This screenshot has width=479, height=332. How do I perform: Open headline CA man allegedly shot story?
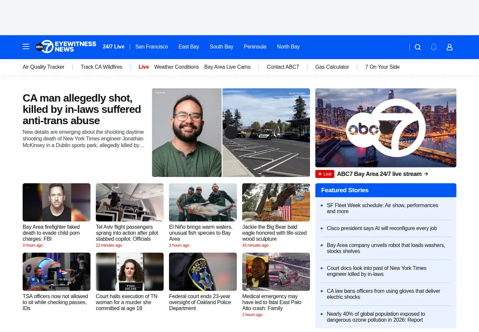click(82, 109)
